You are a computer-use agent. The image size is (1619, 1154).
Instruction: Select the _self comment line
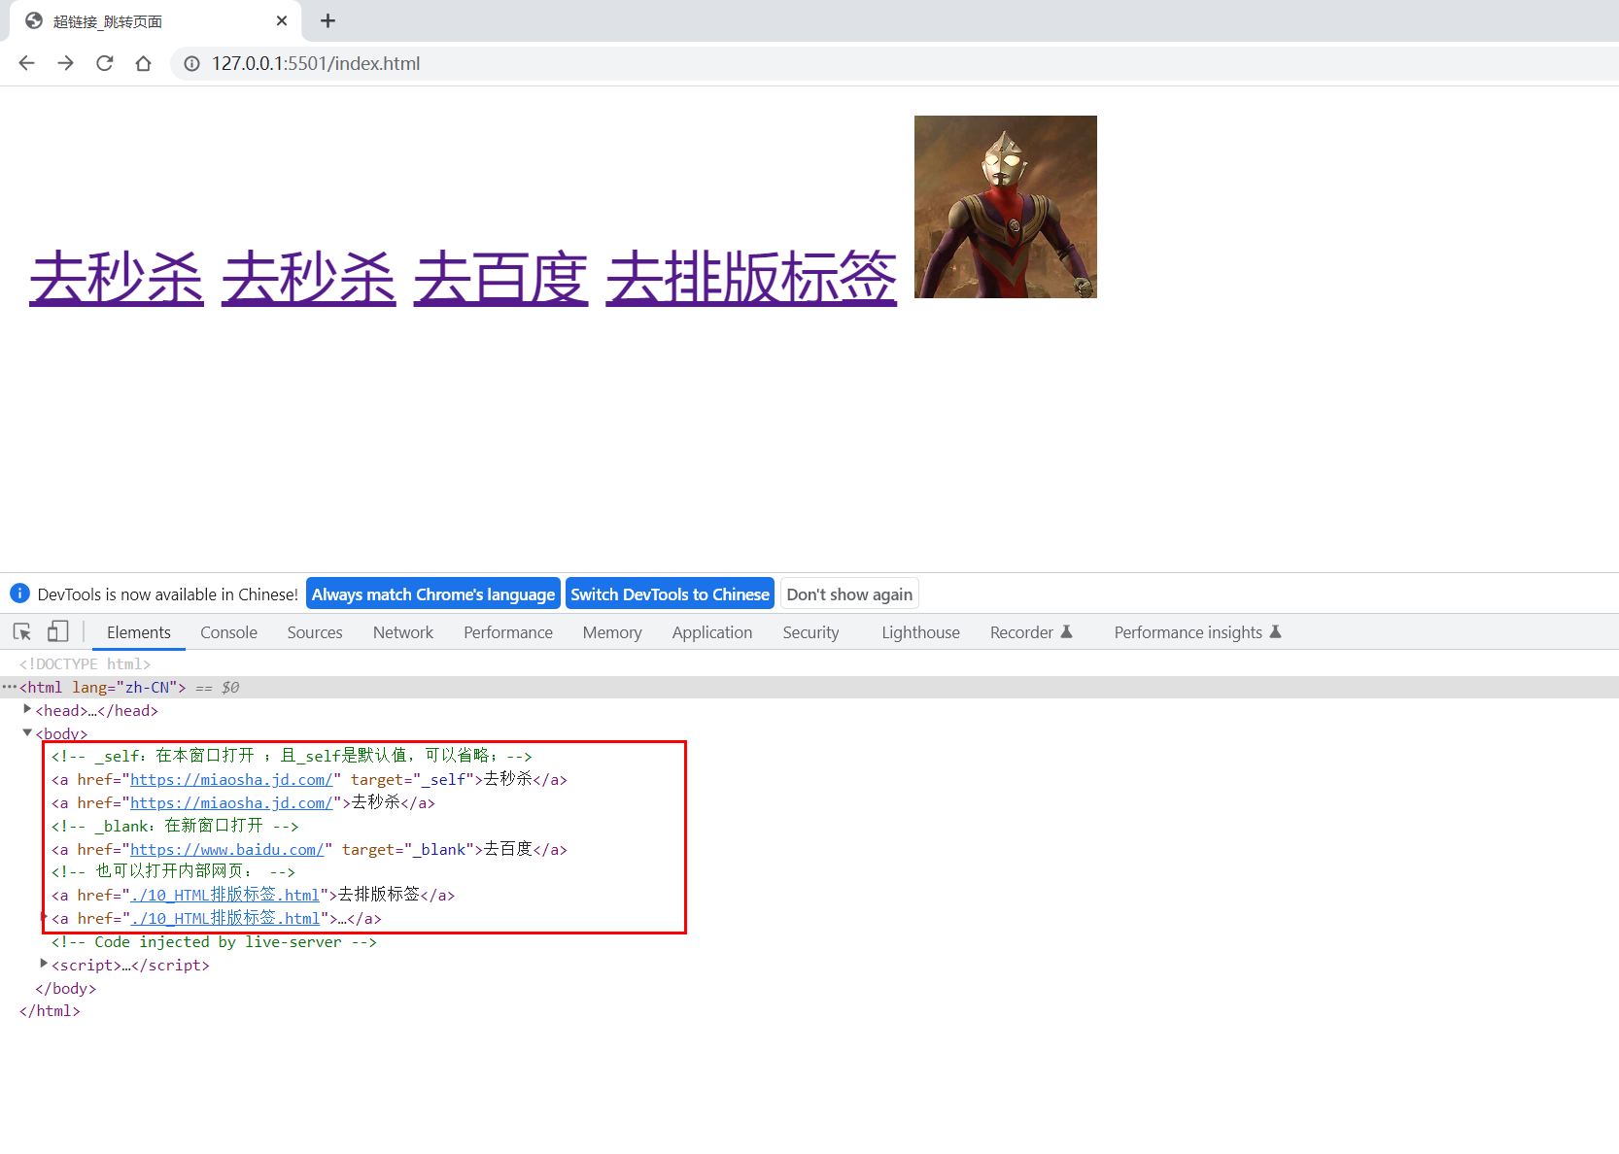(292, 756)
